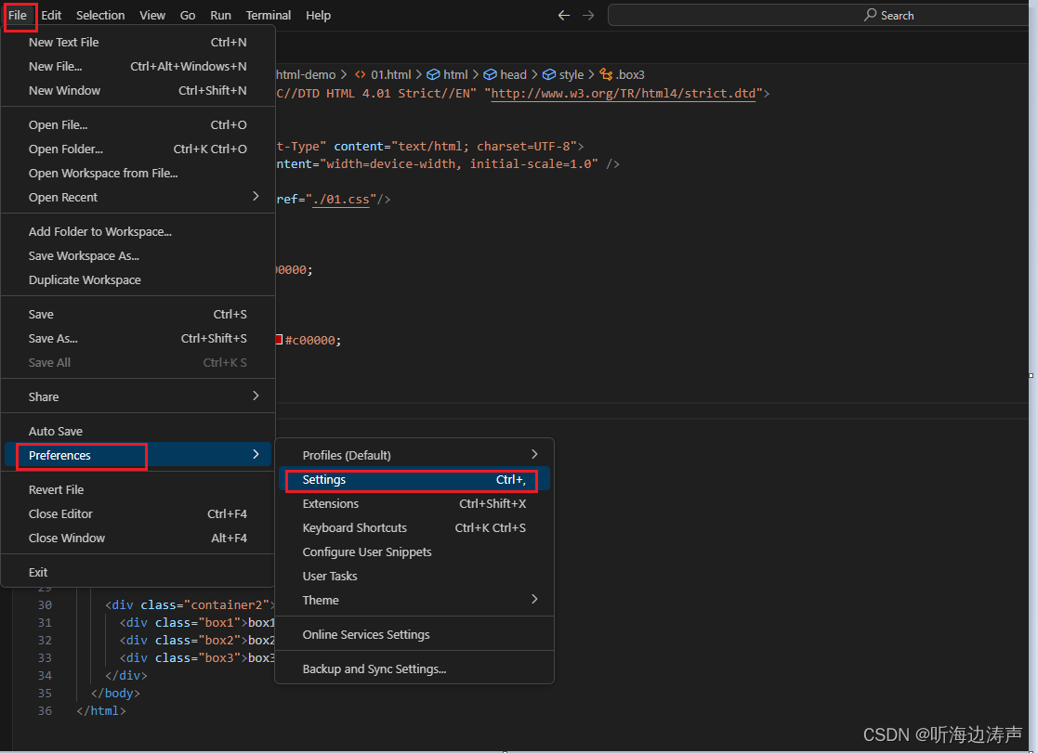The image size is (1038, 753).
Task: Click the html breadcrumb symbol
Action: click(x=448, y=75)
